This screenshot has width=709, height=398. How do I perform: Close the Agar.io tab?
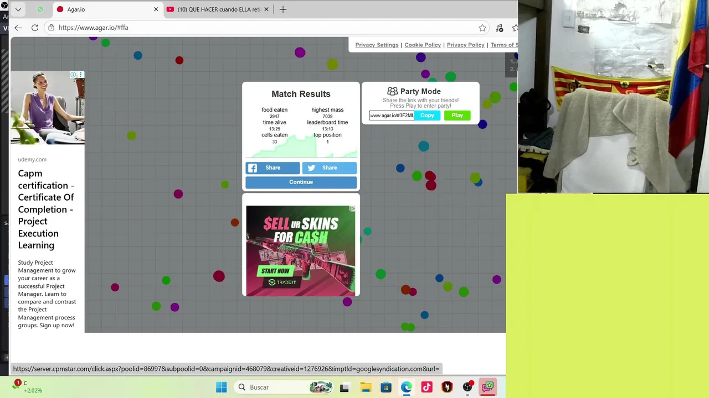pyautogui.click(x=156, y=9)
